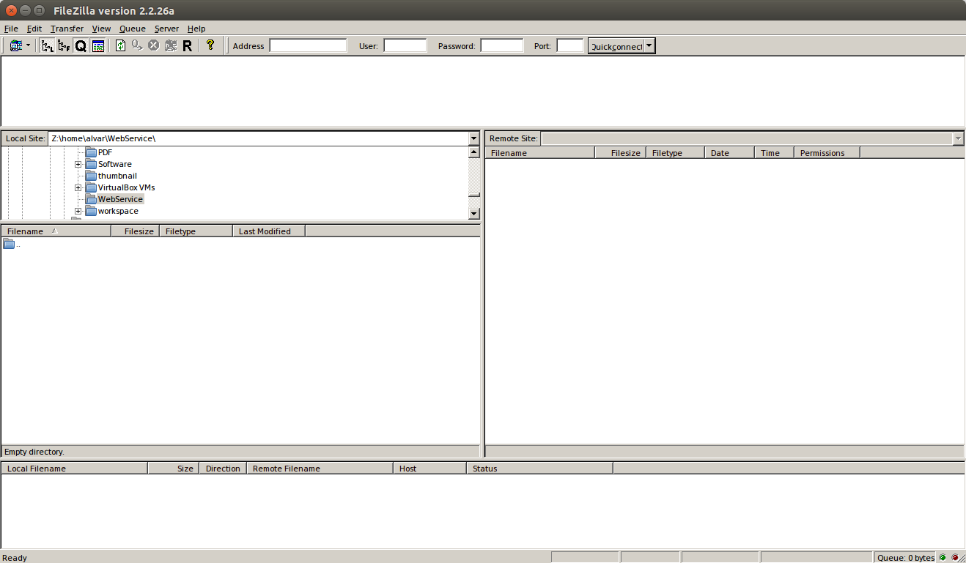Expand the Software folder in tree

[78, 165]
